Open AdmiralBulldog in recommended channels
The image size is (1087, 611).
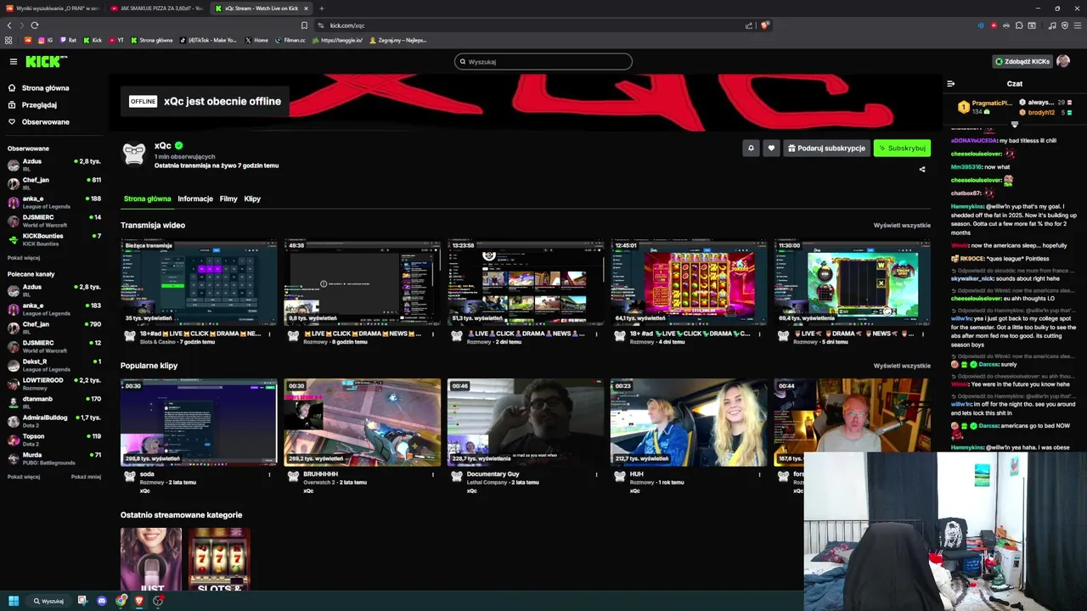pyautogui.click(x=54, y=421)
